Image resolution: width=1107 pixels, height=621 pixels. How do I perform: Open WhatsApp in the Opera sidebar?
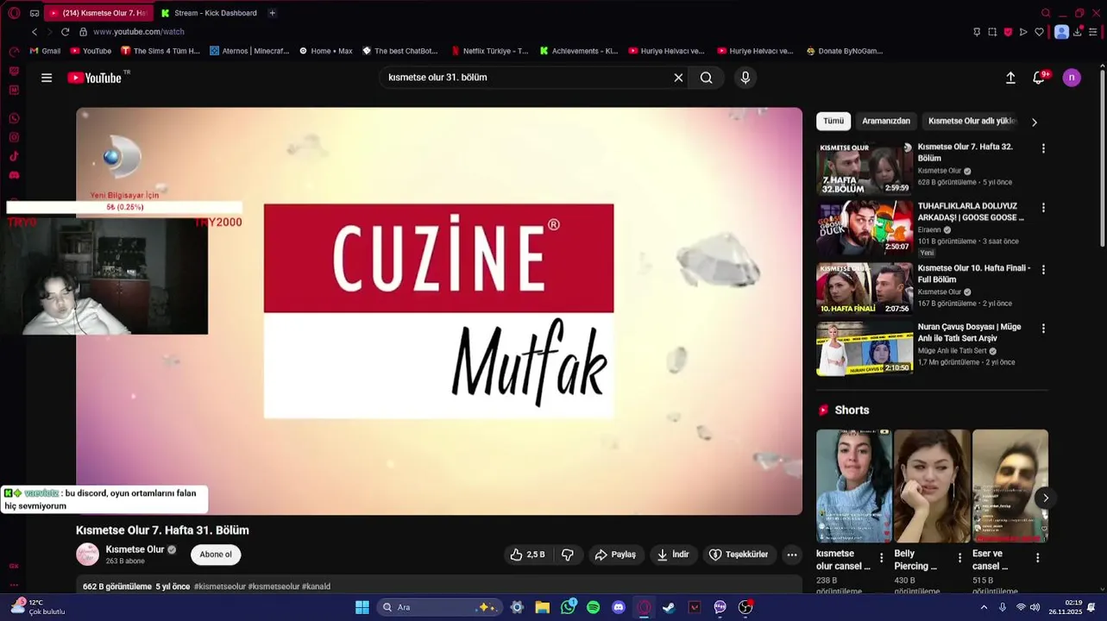(x=14, y=118)
